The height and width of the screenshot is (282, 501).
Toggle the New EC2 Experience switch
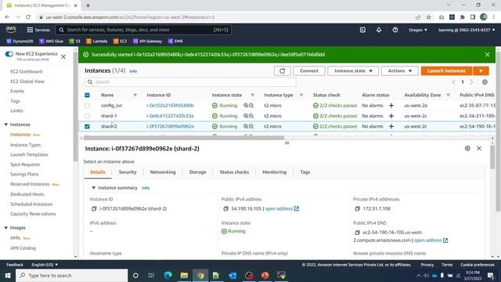click(9, 54)
